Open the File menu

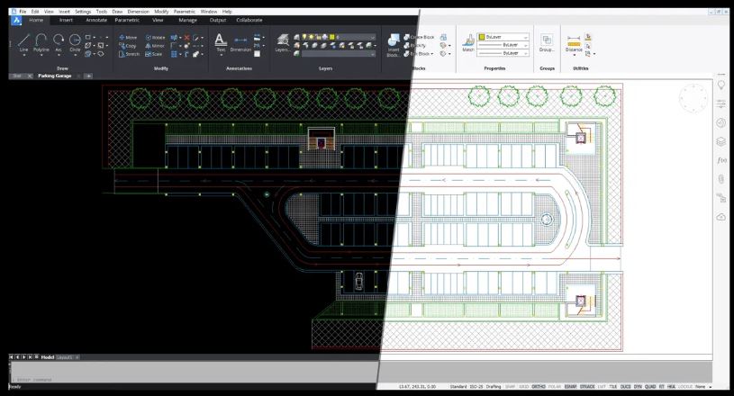click(23, 11)
